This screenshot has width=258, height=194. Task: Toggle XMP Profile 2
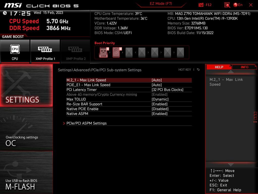(76, 51)
